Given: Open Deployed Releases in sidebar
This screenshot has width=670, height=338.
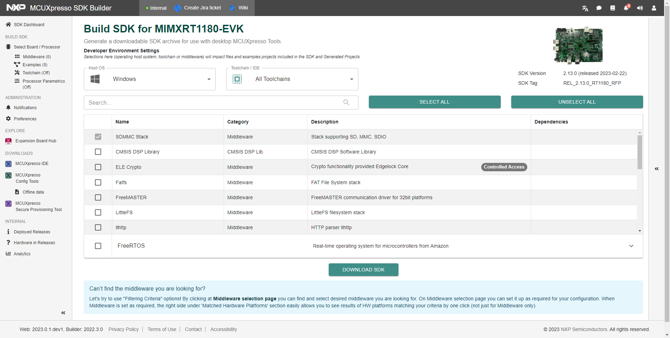Looking at the screenshot, I should (32, 232).
